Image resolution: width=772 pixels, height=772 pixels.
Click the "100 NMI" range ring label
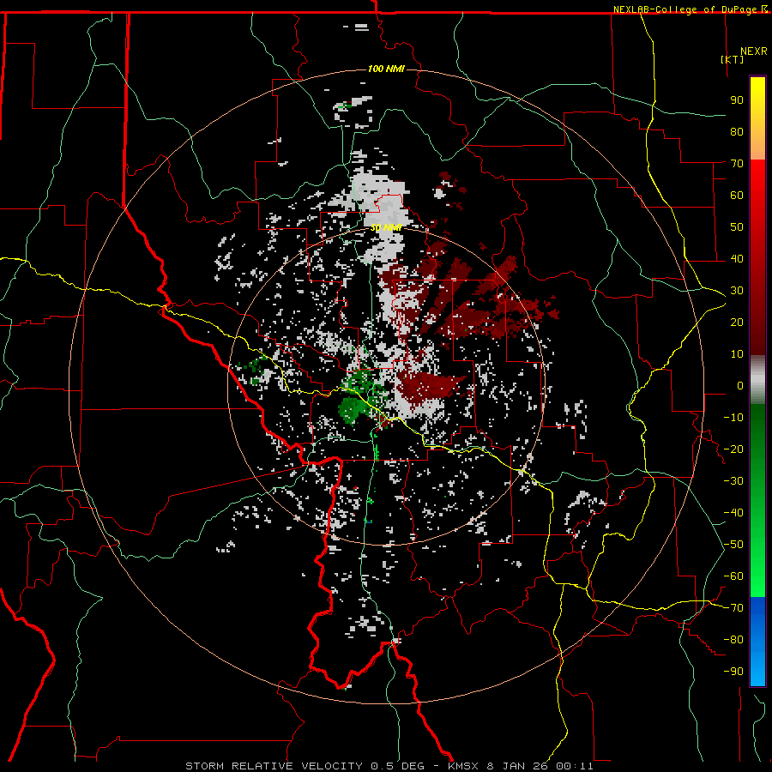(x=386, y=69)
